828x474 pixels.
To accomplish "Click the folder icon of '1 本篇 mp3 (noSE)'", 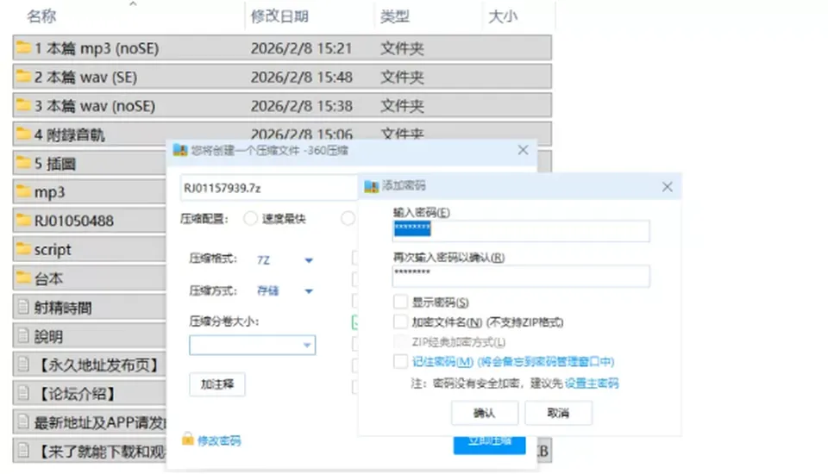I will tap(23, 48).
